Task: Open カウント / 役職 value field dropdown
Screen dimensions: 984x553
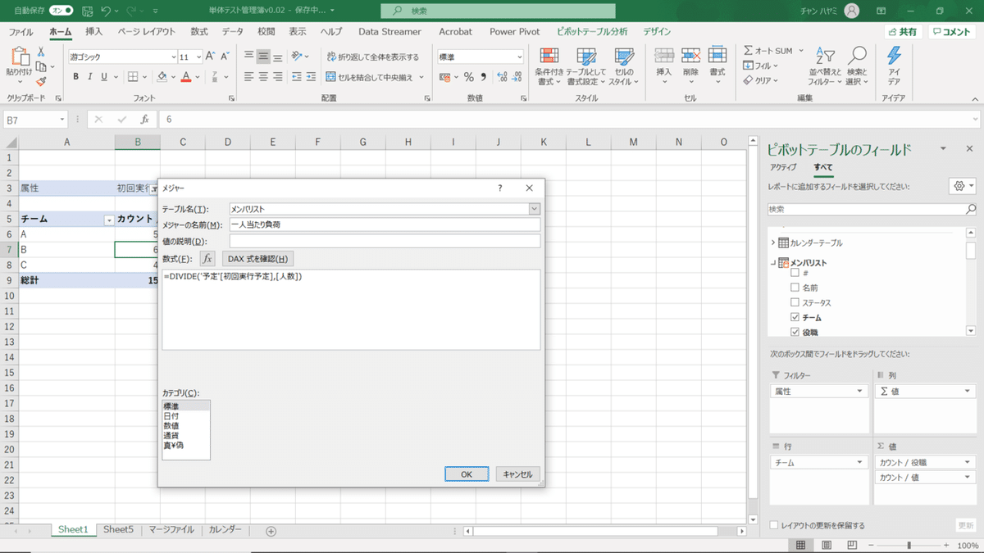Action: [x=968, y=463]
